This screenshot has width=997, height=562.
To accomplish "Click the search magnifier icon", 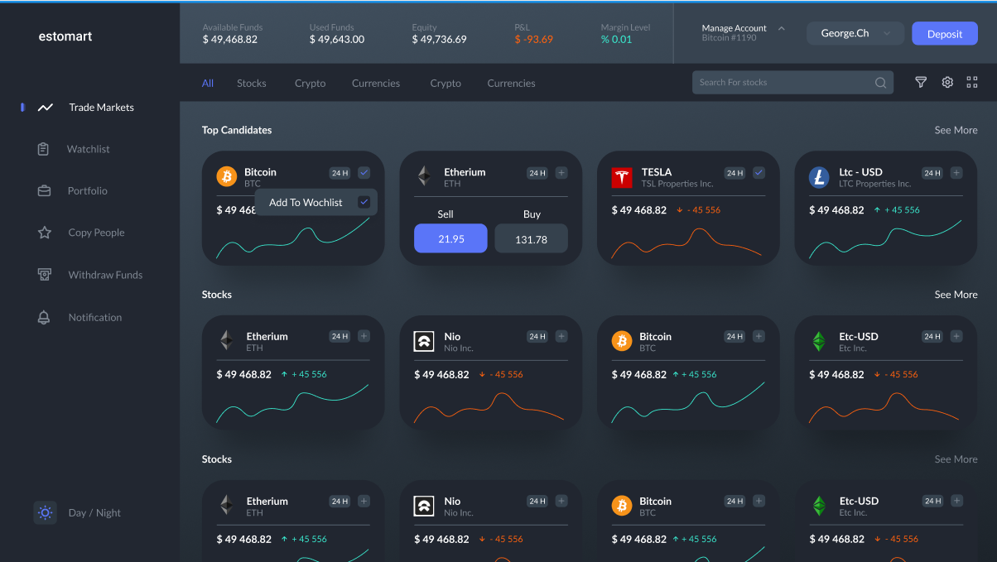I will point(880,83).
